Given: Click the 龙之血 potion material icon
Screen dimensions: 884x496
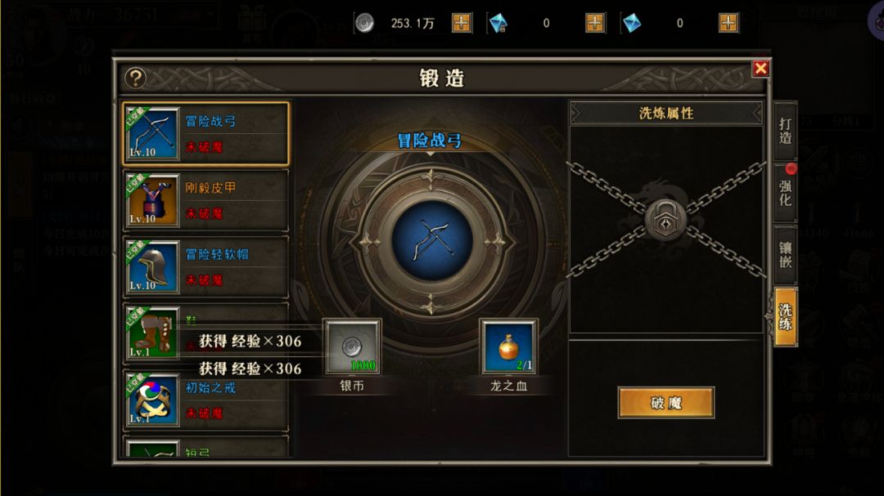Looking at the screenshot, I should click(508, 346).
